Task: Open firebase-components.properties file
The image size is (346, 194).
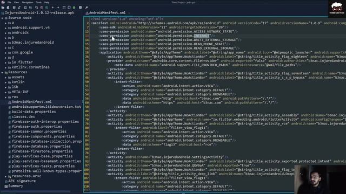Action: (x=43, y=136)
